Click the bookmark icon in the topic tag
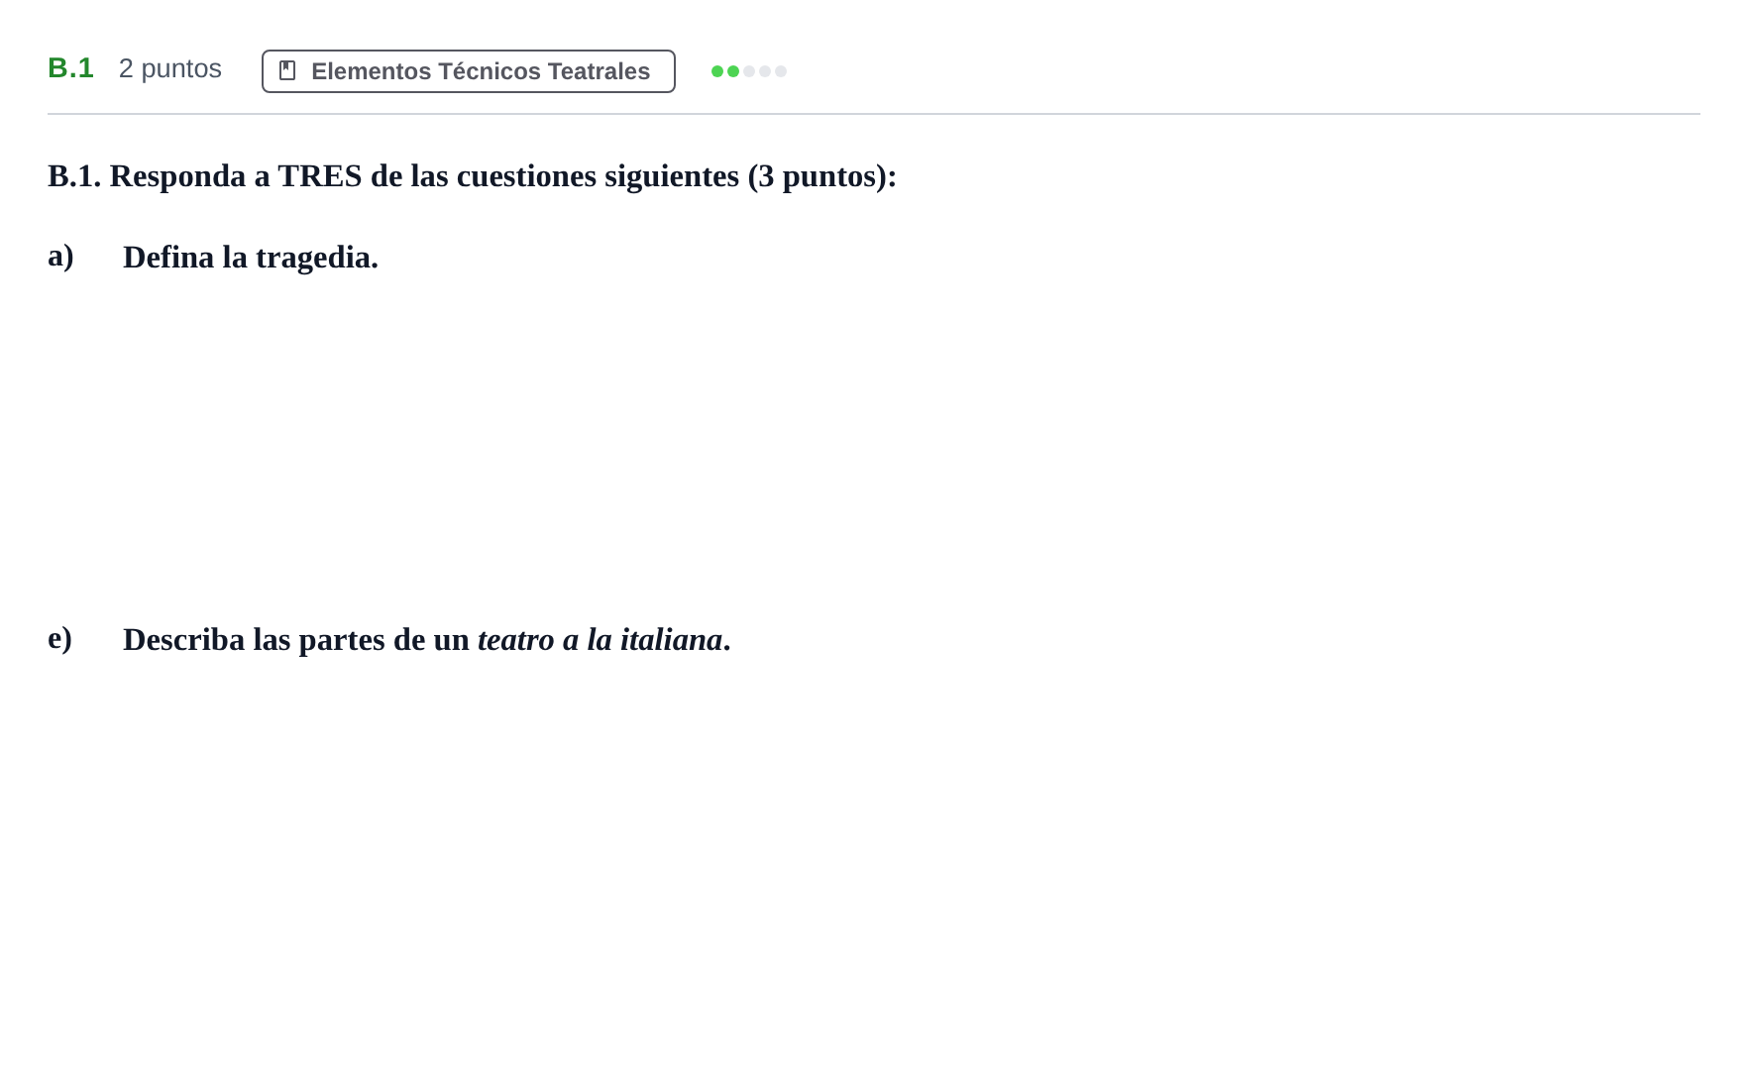Screen dimensions: 1748x1066 click(x=287, y=70)
